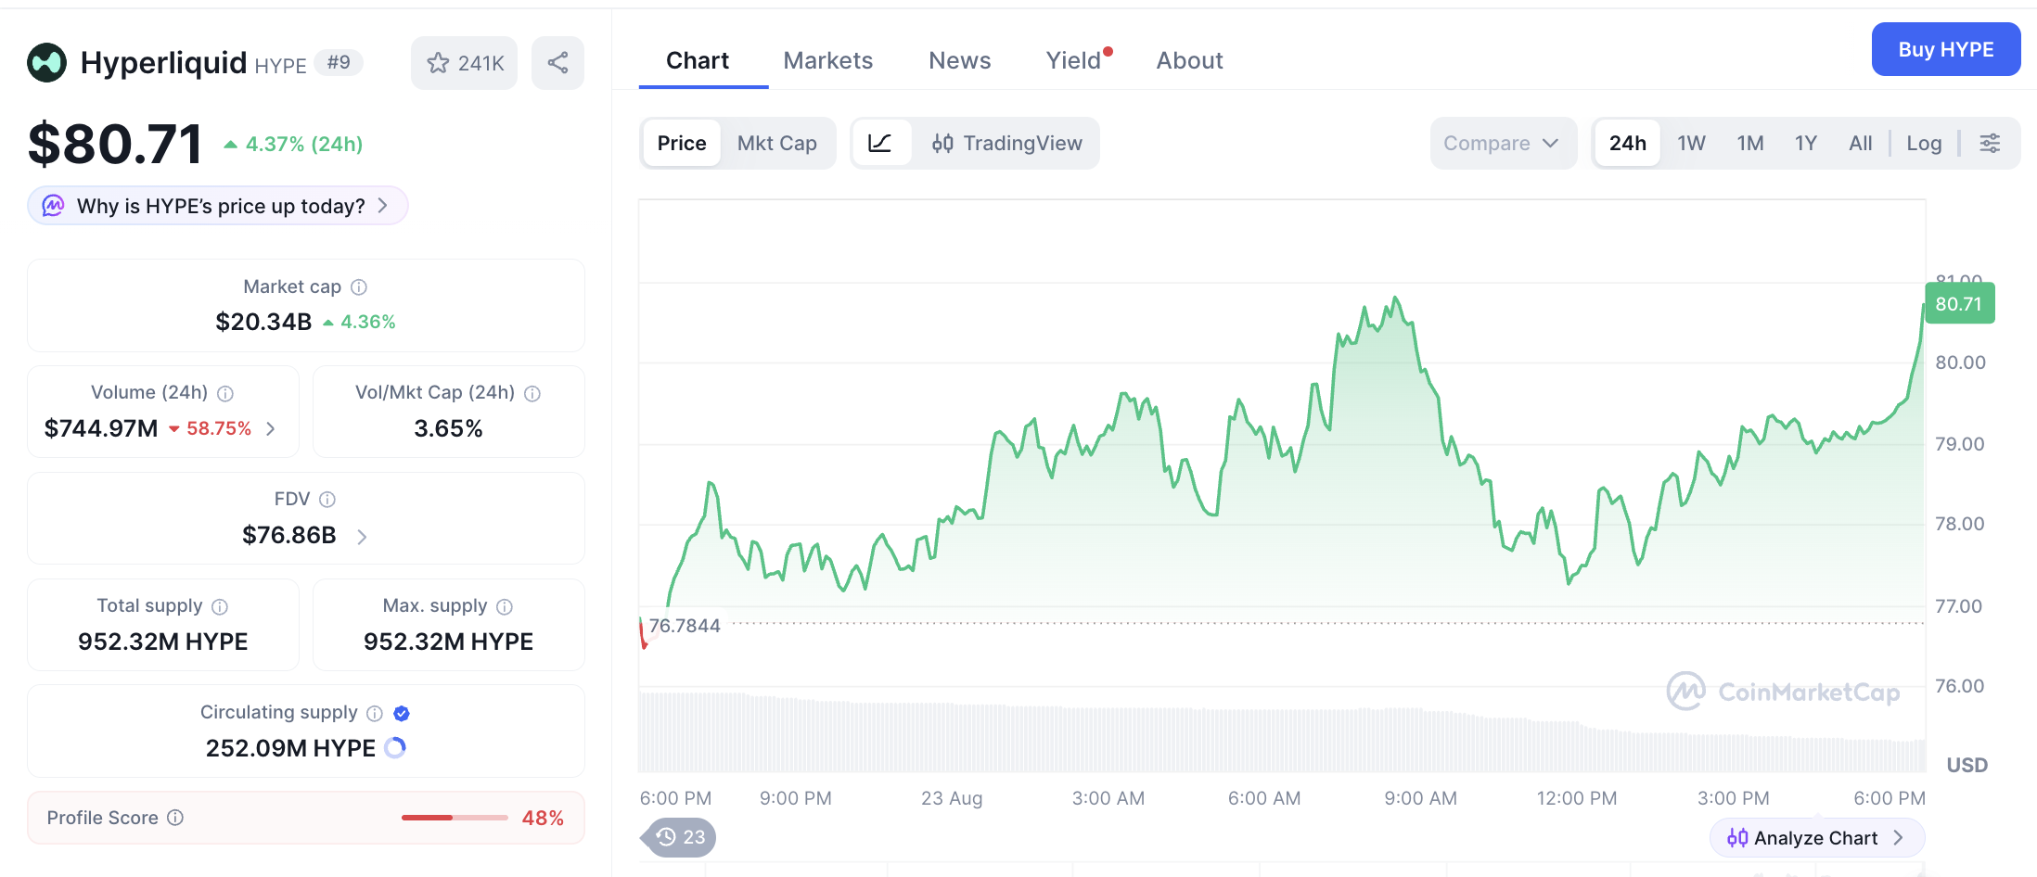Click Market cap info icon

coord(359,287)
